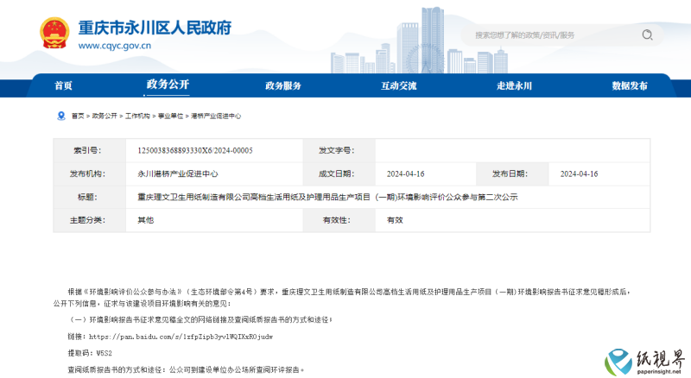Click the 重庆市永川区人民政府 site title
The height and width of the screenshot is (378, 691).
[x=155, y=28]
